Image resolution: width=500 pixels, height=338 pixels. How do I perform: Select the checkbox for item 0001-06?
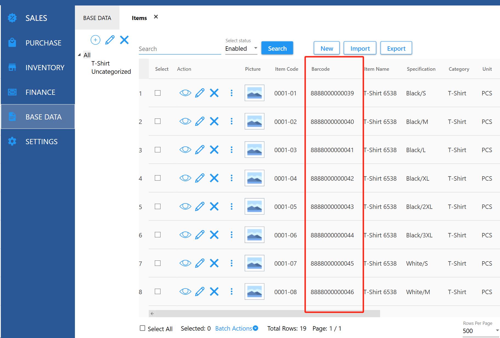(x=158, y=235)
